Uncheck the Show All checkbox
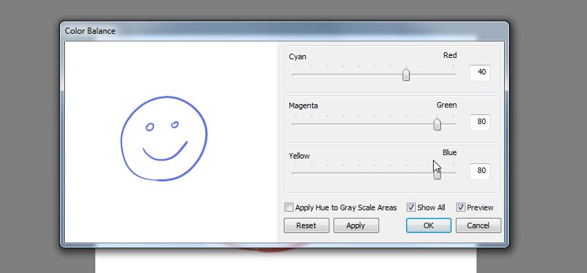 click(411, 208)
